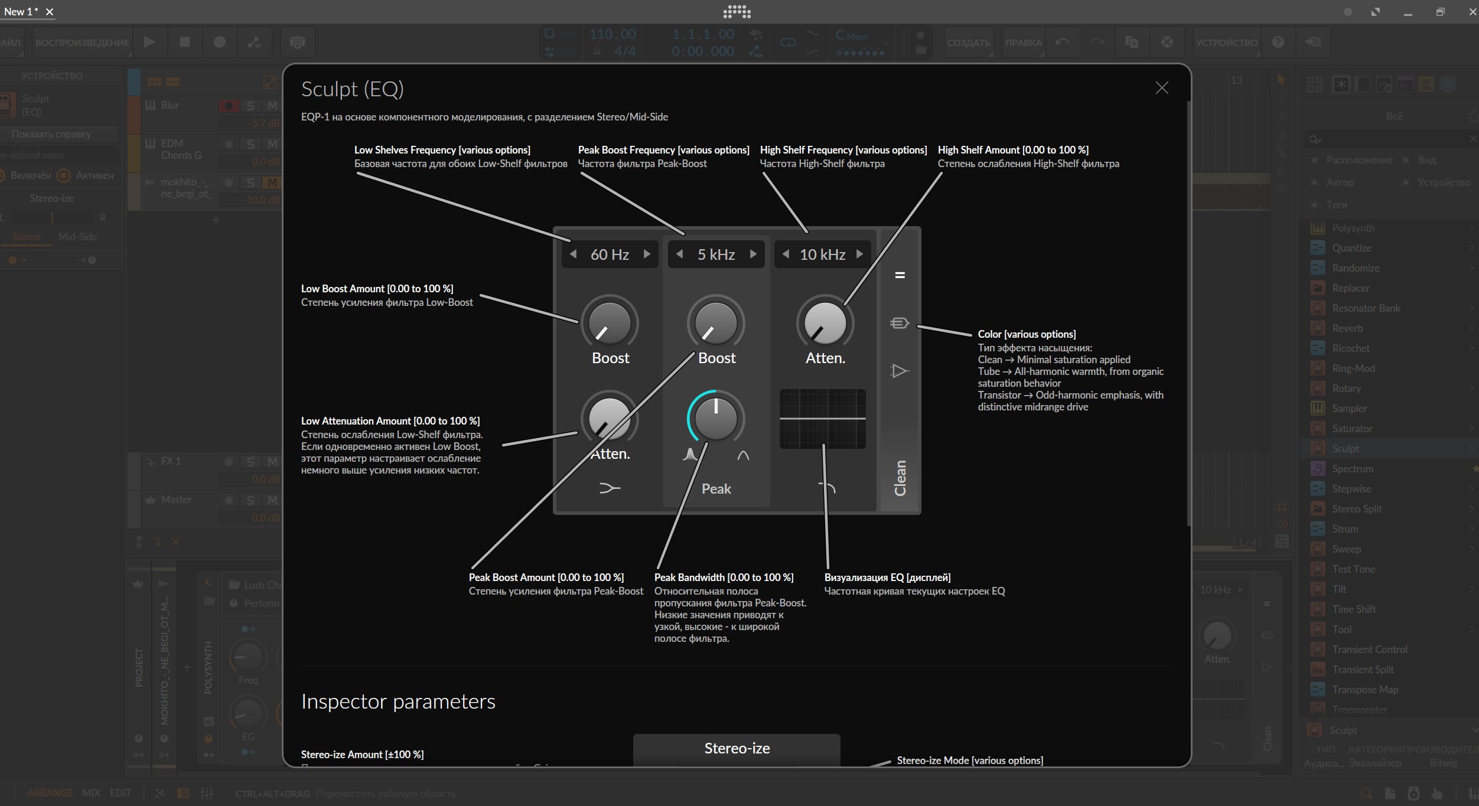Solo the FX 1 track

[x=250, y=462]
